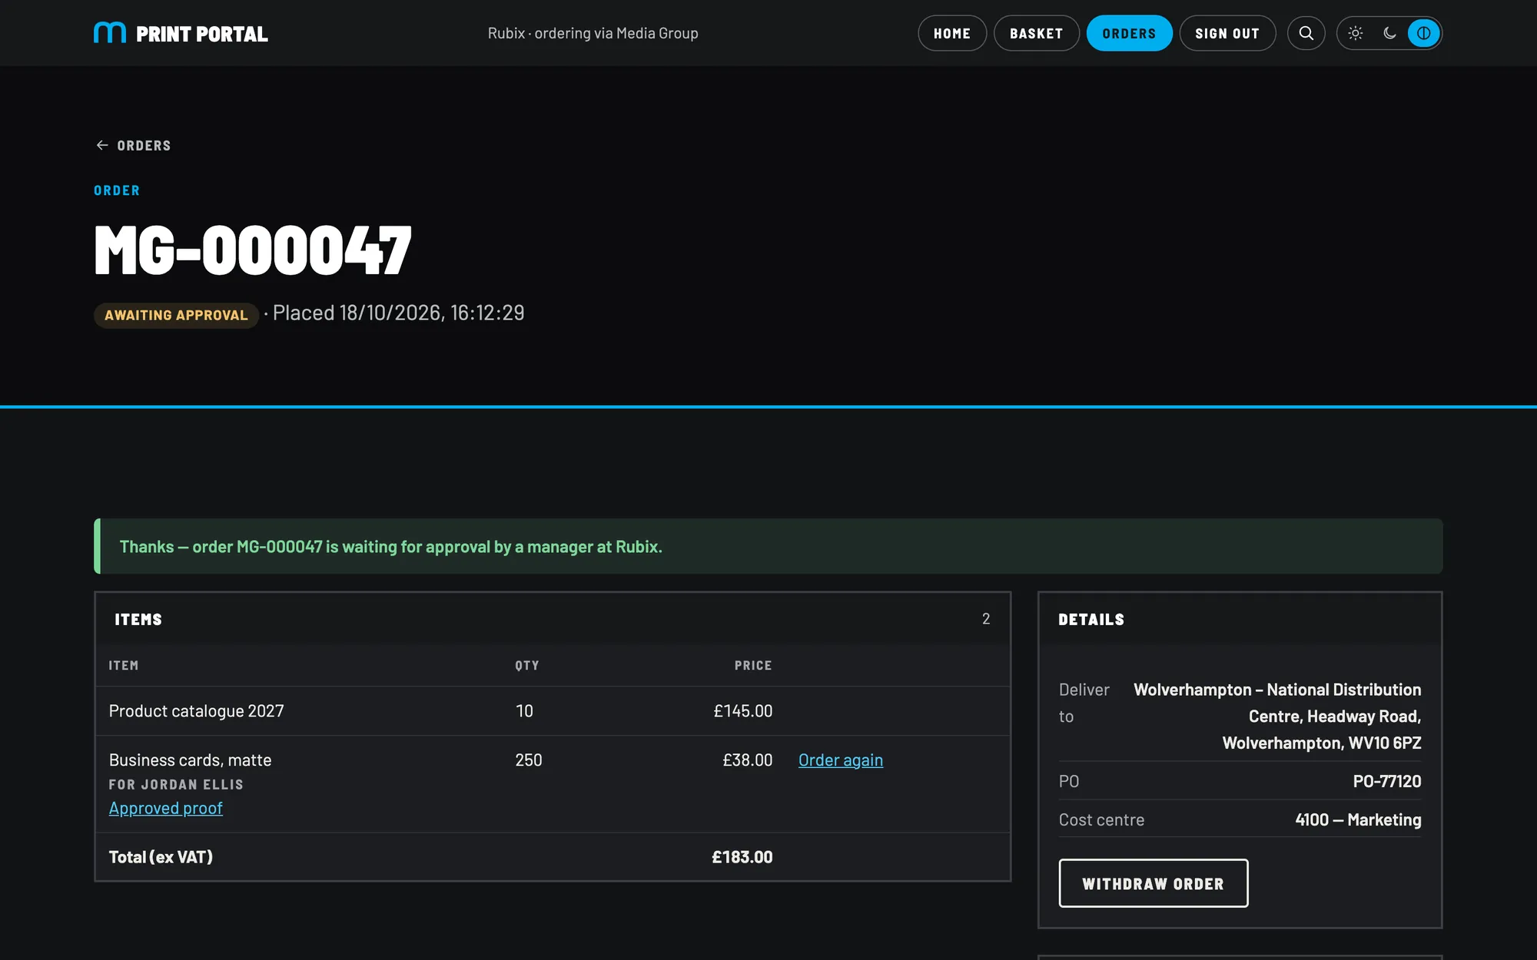This screenshot has width=1537, height=960.
Task: Select the auto contrast theme icon
Action: tap(1423, 33)
